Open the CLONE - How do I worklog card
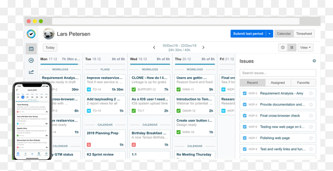This screenshot has height=171, width=333. (150, 84)
